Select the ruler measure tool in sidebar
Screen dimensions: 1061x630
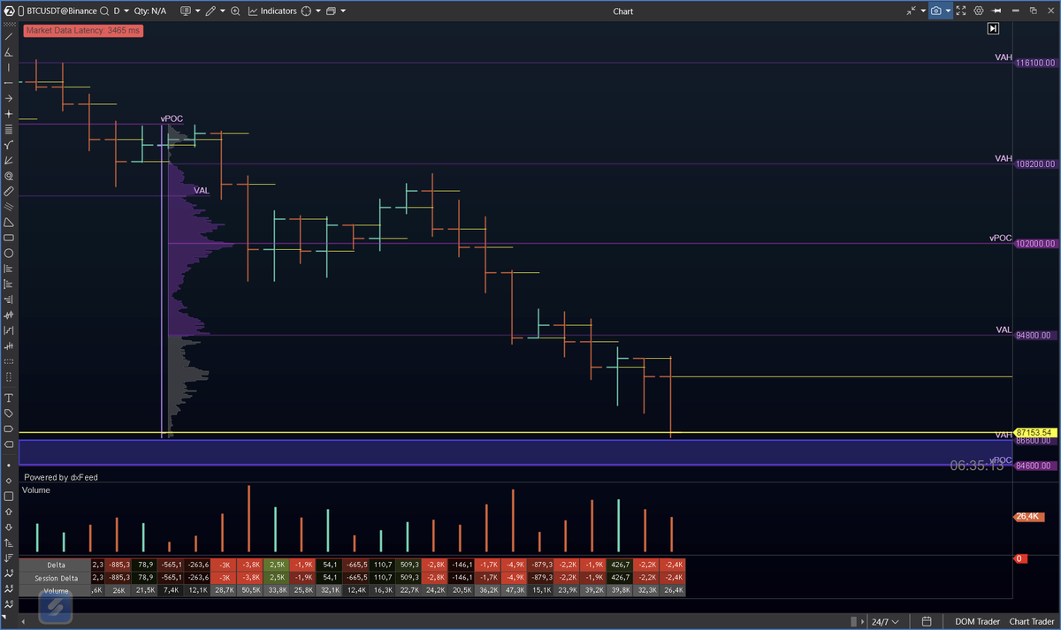coord(9,191)
